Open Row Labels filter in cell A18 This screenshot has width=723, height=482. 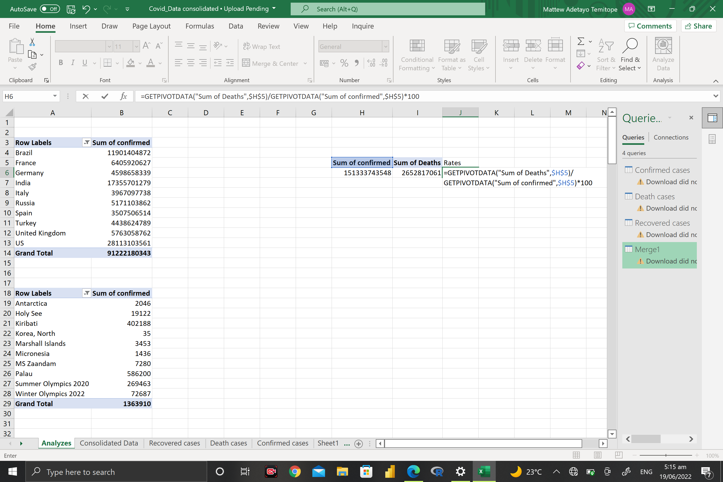tap(87, 293)
